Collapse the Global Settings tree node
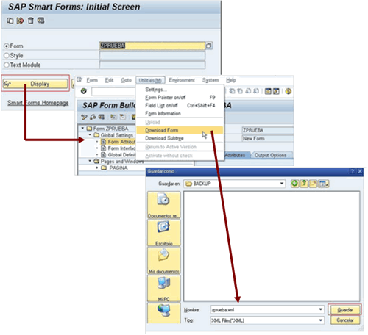The height and width of the screenshot is (335, 368). tap(90, 134)
